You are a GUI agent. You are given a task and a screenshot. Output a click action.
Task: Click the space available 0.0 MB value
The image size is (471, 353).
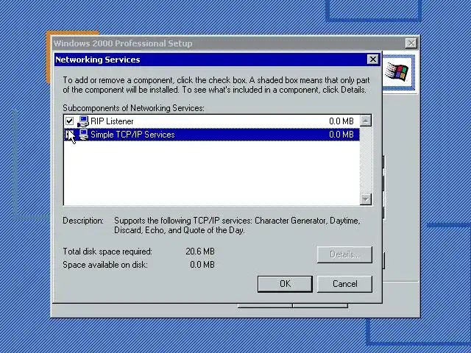pos(202,265)
